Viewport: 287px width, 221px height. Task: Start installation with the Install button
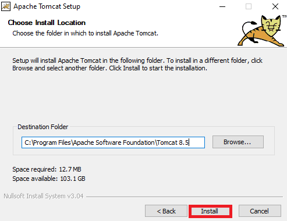coord(210,211)
